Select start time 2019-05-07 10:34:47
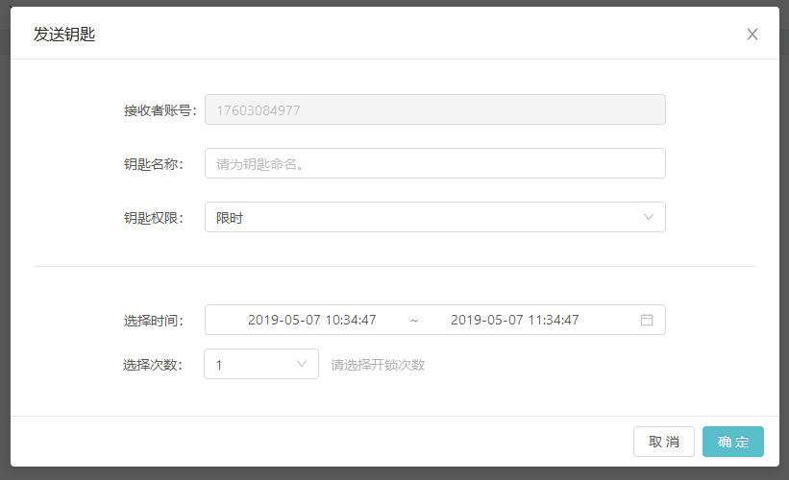Screen dimensions: 789x480 click(311, 320)
